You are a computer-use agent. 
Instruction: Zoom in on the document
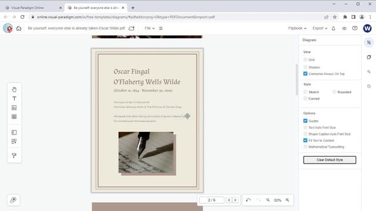coord(287,200)
